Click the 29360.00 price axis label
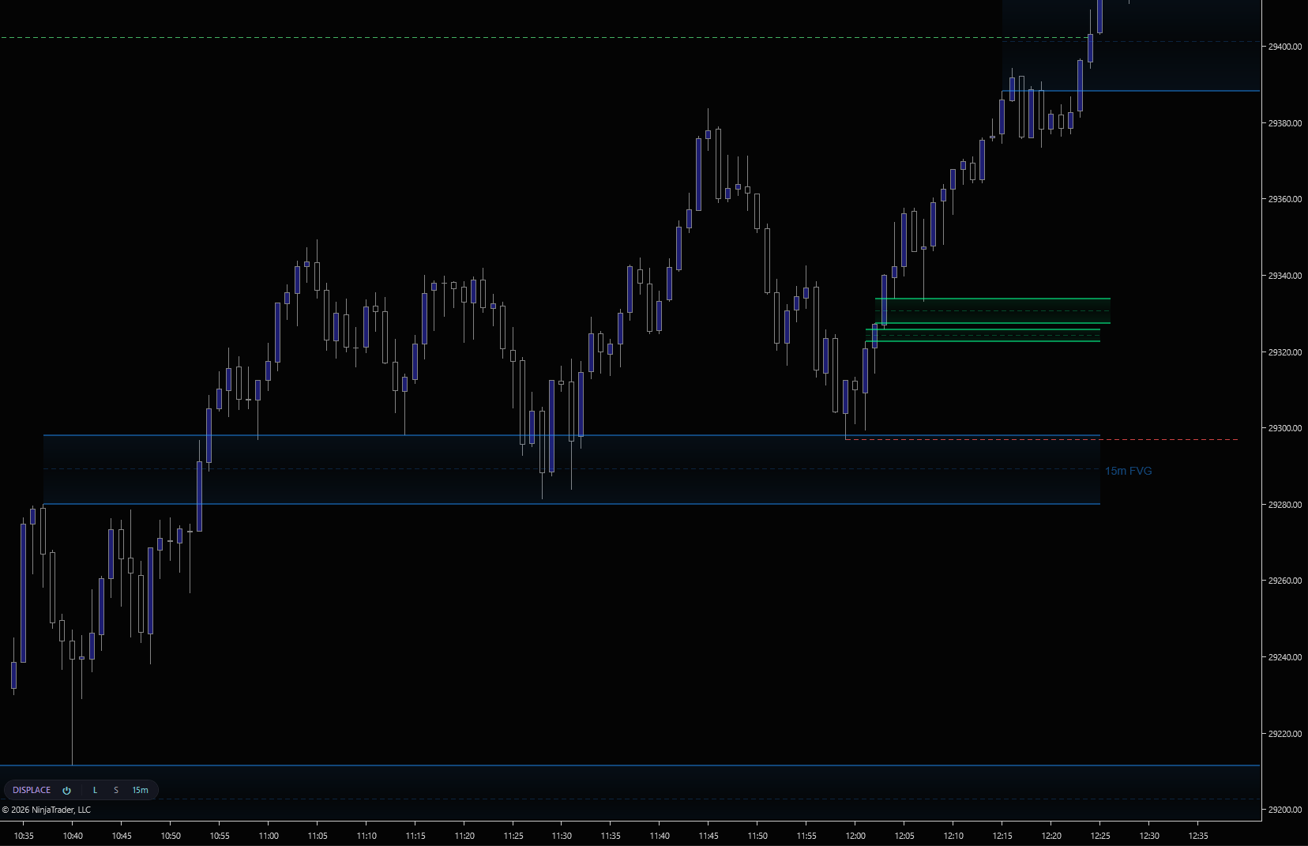This screenshot has height=846, width=1308. pos(1284,199)
